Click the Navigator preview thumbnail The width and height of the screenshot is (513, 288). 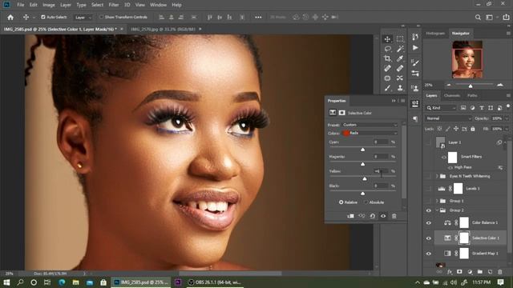click(467, 59)
